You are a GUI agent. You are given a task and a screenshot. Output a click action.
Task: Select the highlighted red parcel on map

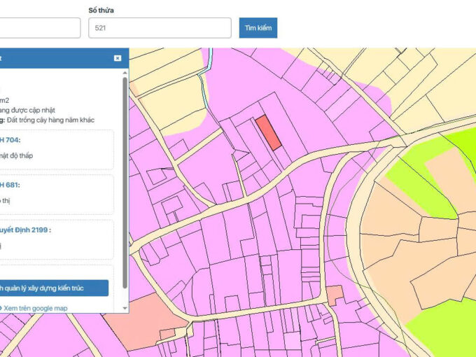click(268, 132)
